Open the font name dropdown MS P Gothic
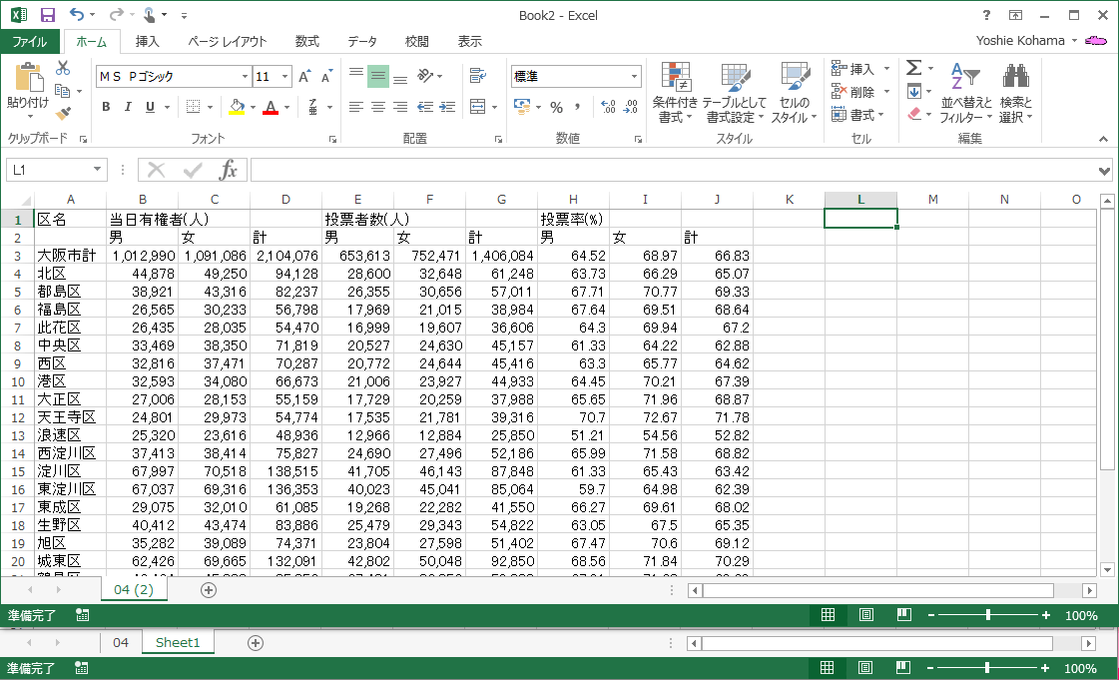This screenshot has height=680, width=1119. tap(245, 76)
